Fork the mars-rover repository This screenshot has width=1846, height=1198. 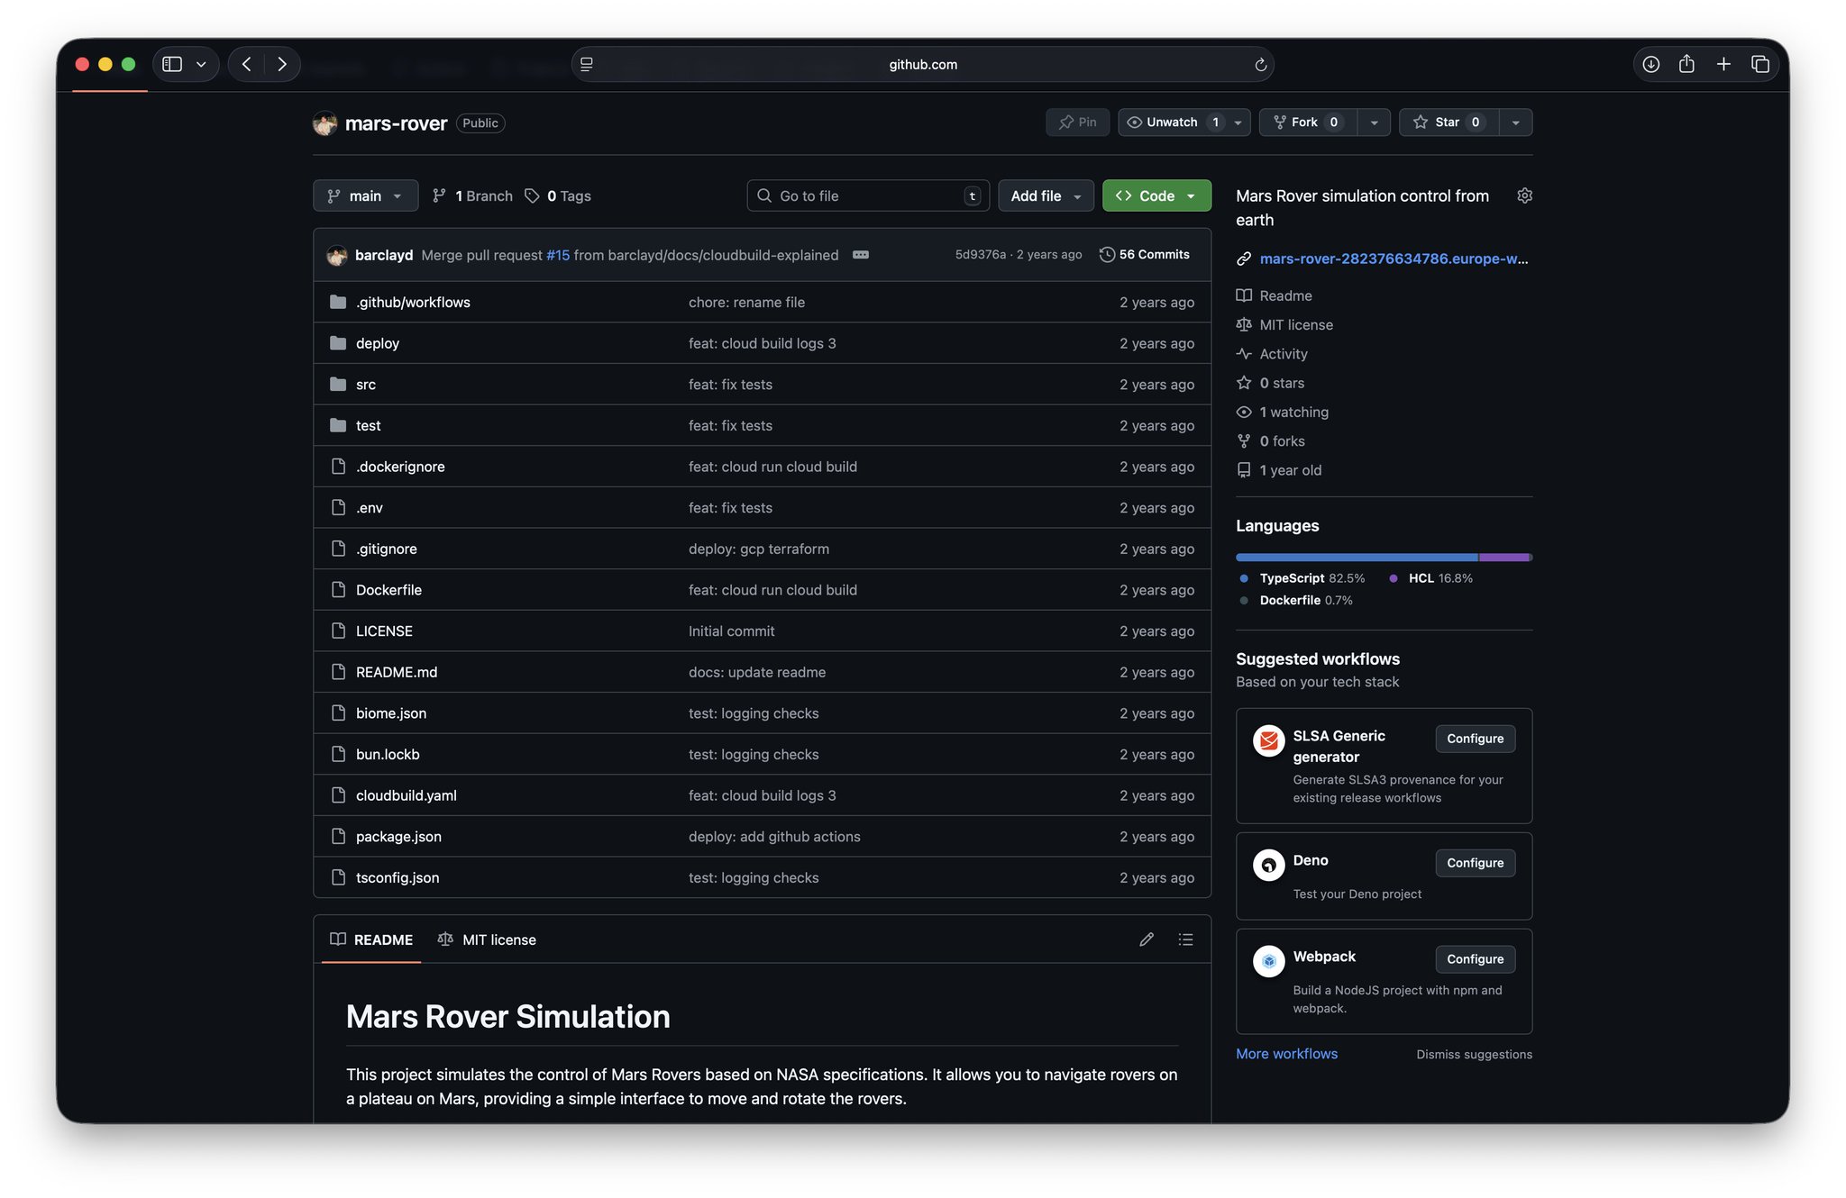[1309, 123]
